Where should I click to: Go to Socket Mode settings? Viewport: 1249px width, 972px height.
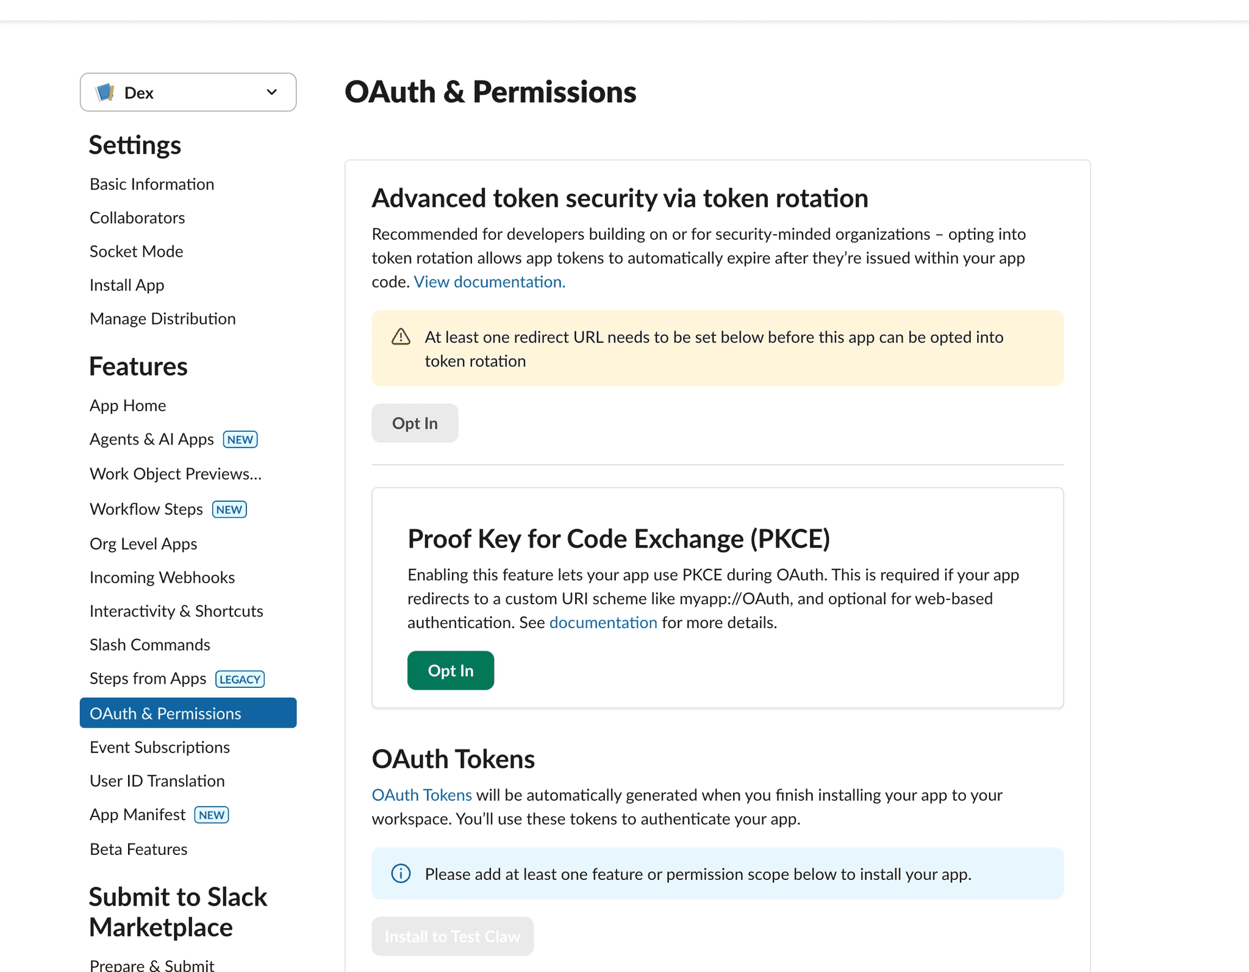136,251
